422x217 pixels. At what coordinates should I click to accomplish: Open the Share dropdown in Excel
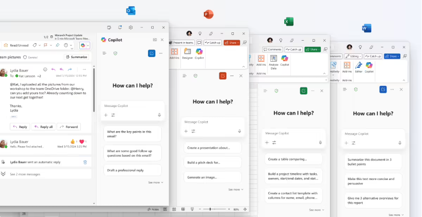(313, 49)
